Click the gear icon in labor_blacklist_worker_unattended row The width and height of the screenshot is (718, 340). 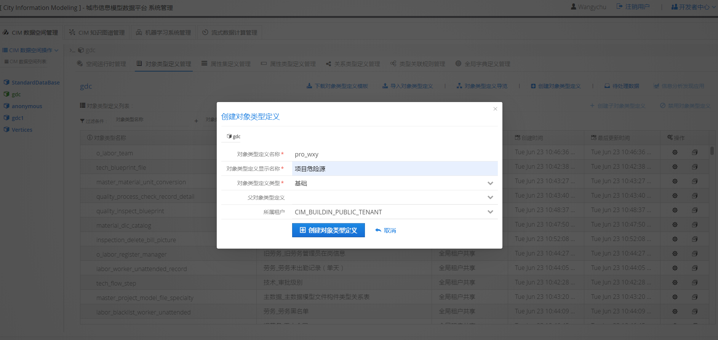675,311
